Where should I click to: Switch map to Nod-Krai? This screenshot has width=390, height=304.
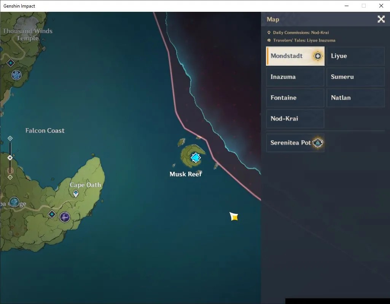(295, 119)
